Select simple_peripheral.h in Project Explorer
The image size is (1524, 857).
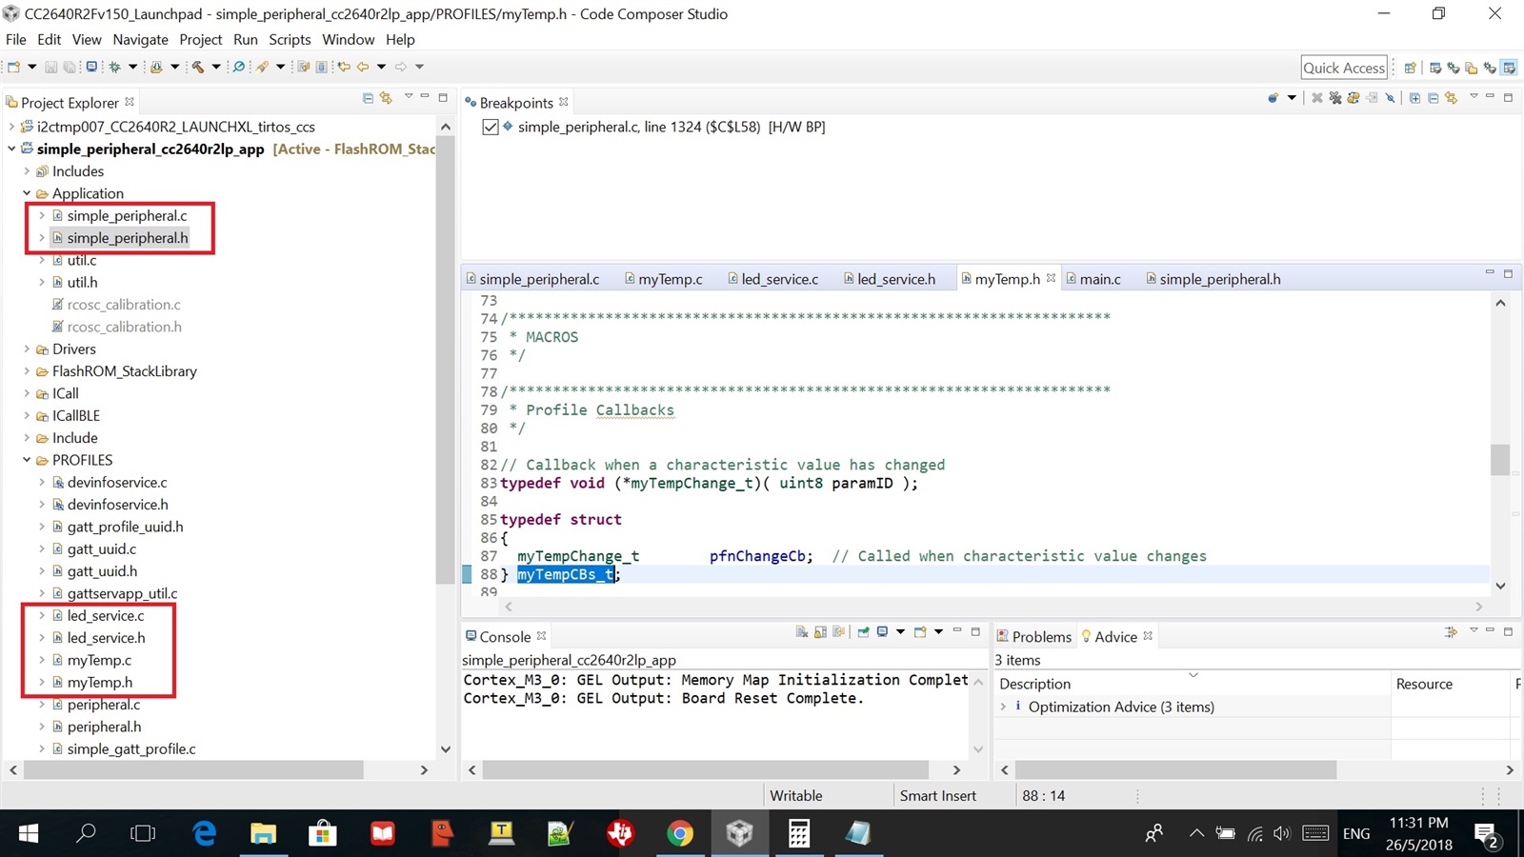coord(128,238)
